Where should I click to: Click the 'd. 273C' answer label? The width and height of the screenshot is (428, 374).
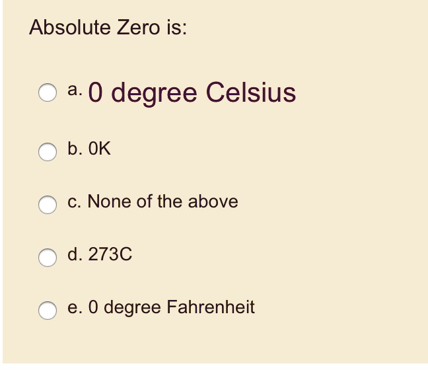pos(100,254)
